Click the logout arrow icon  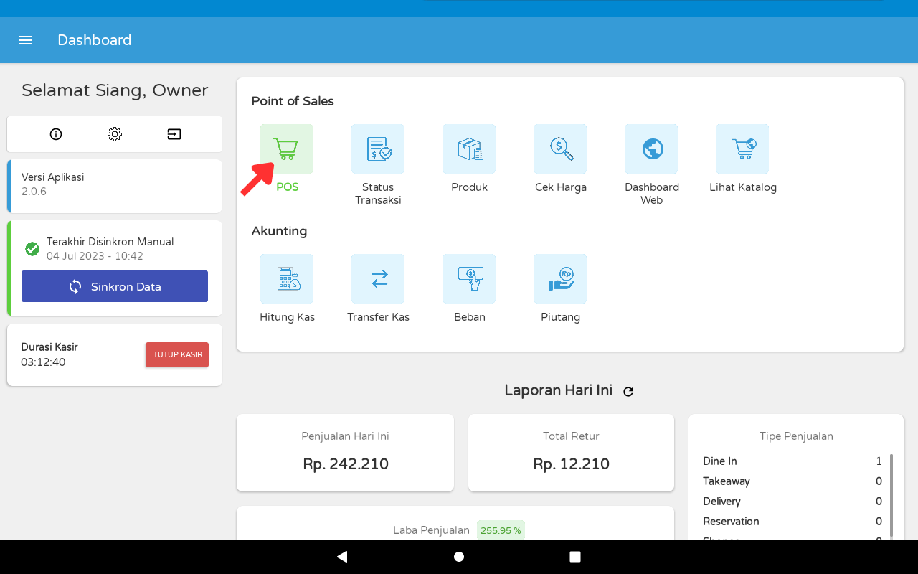[x=174, y=134]
